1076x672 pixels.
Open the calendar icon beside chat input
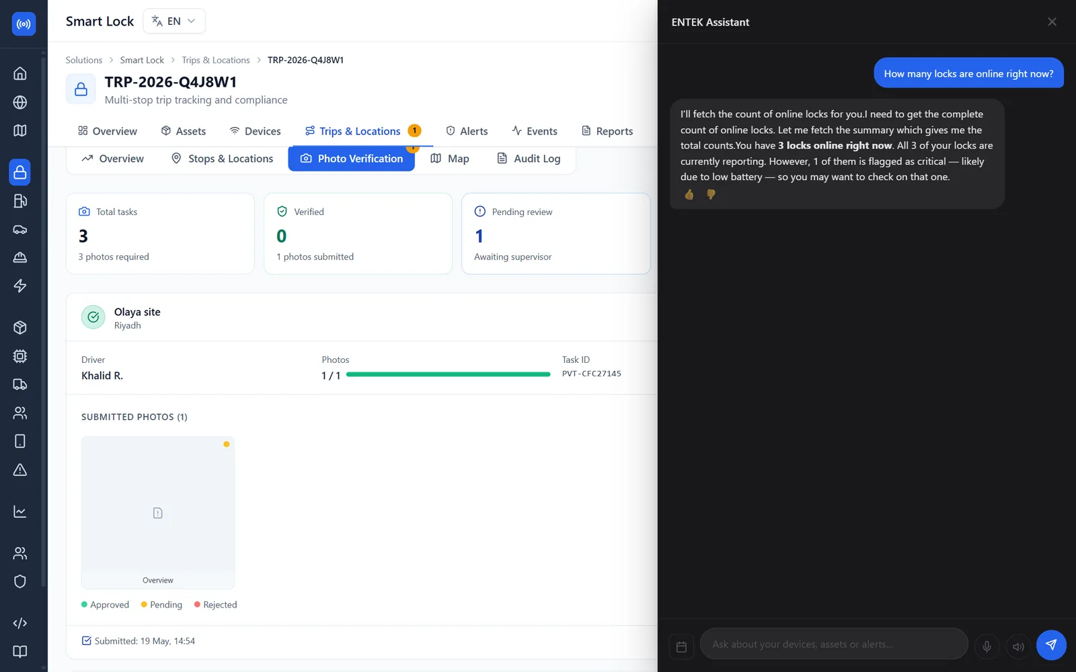681,646
